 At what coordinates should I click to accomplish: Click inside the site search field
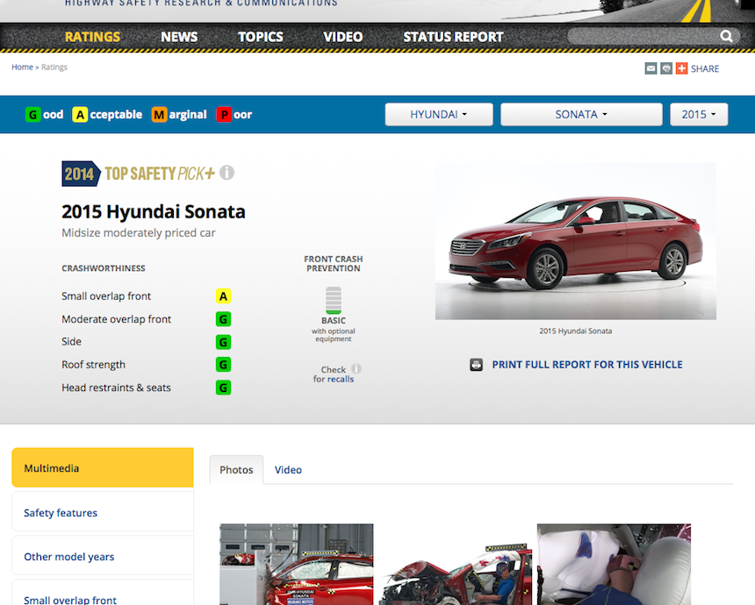coord(643,36)
